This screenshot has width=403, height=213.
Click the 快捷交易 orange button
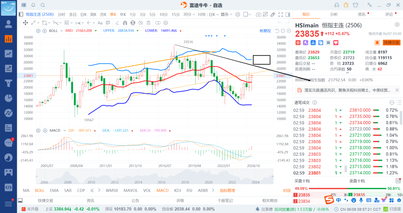[x=391, y=42]
